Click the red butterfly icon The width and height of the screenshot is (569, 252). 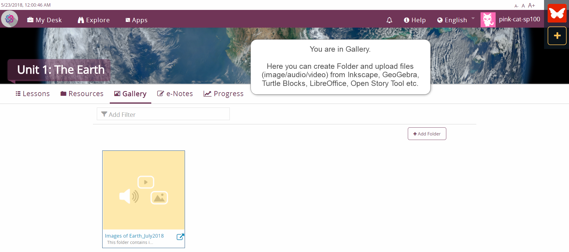coord(557,13)
